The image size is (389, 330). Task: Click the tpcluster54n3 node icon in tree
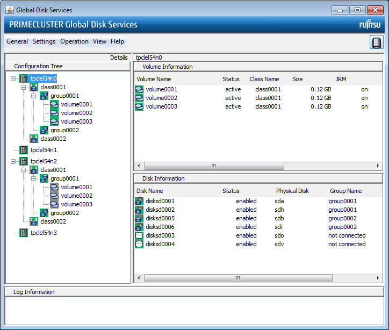coord(24,233)
